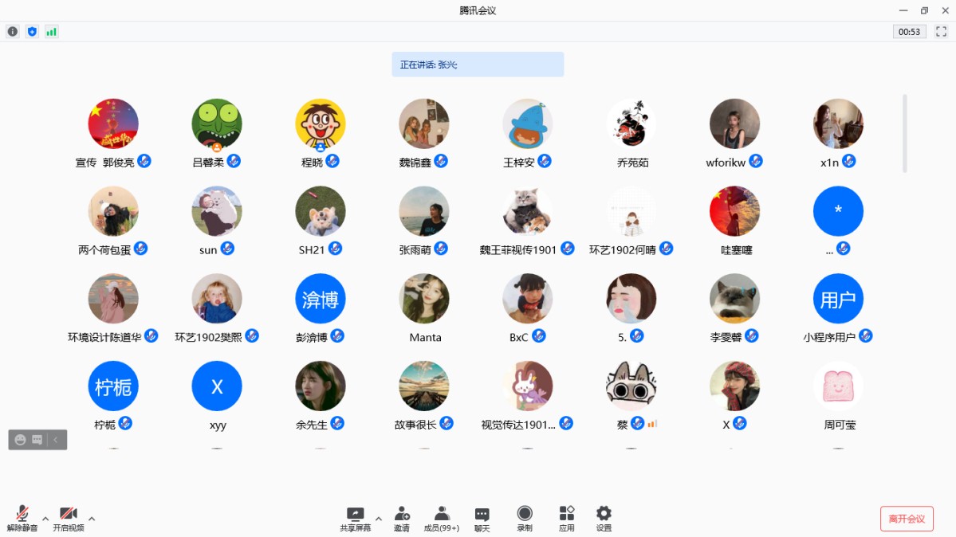This screenshot has height=537, width=956.
Task: Click the emoji reaction smiley icon
Action: [x=21, y=440]
